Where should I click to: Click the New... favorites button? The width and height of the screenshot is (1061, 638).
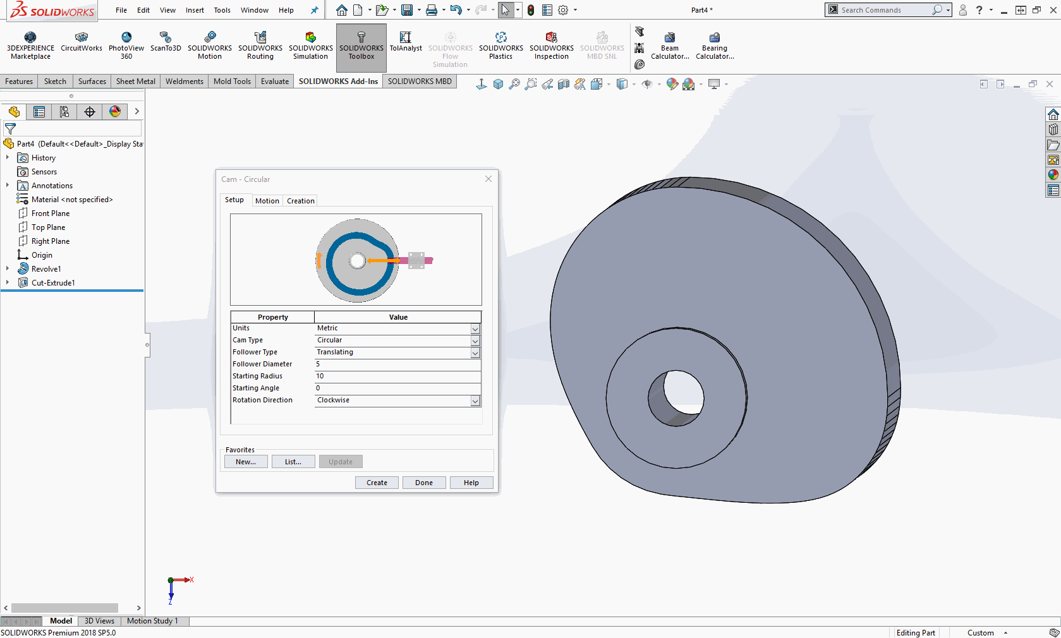point(246,462)
